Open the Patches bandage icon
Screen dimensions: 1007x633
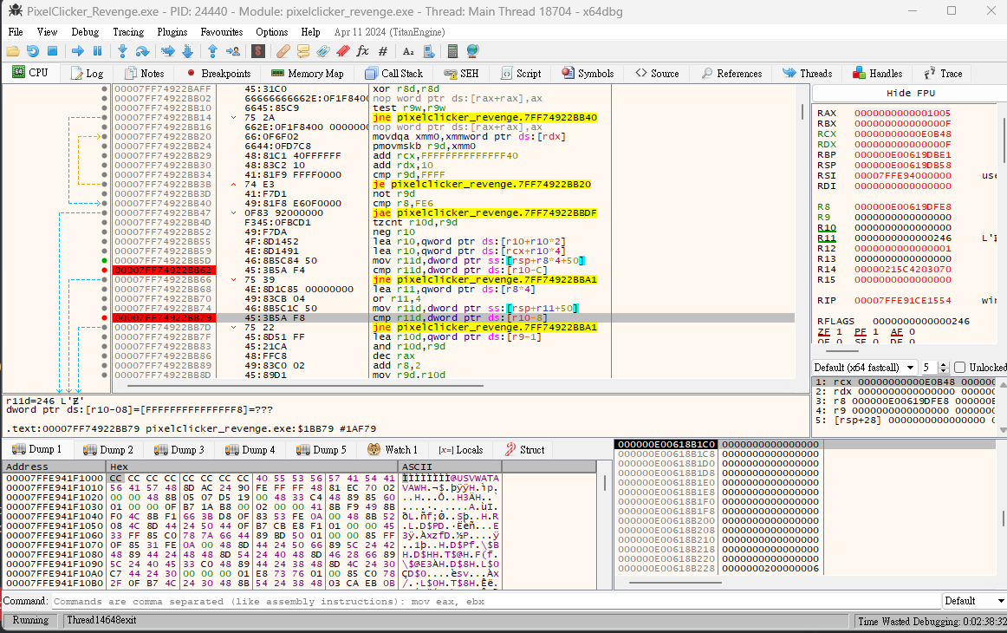click(x=283, y=51)
